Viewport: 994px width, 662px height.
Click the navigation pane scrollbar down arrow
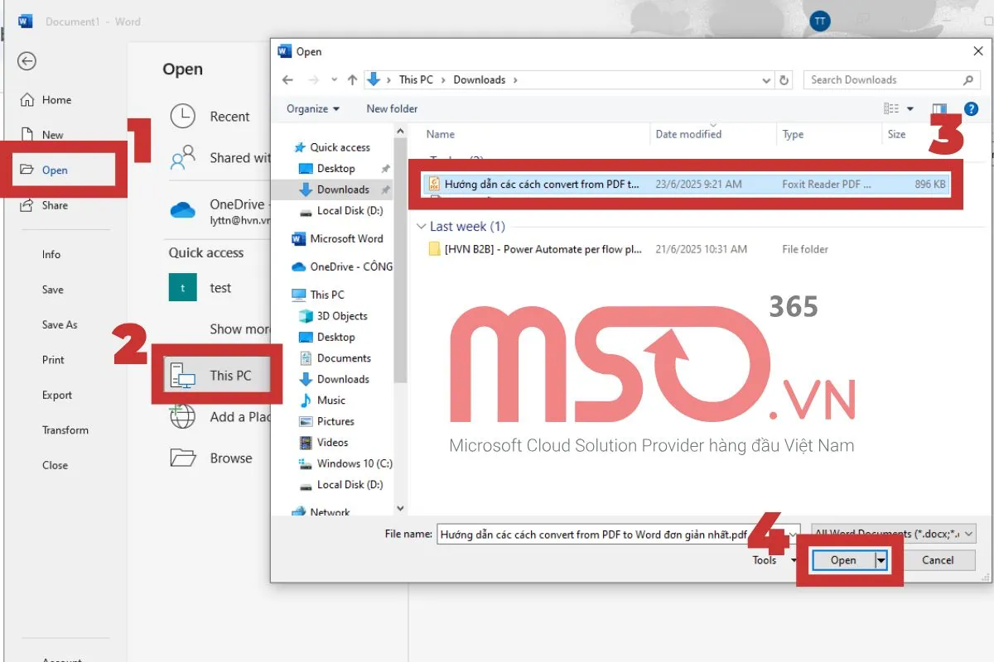click(x=401, y=509)
